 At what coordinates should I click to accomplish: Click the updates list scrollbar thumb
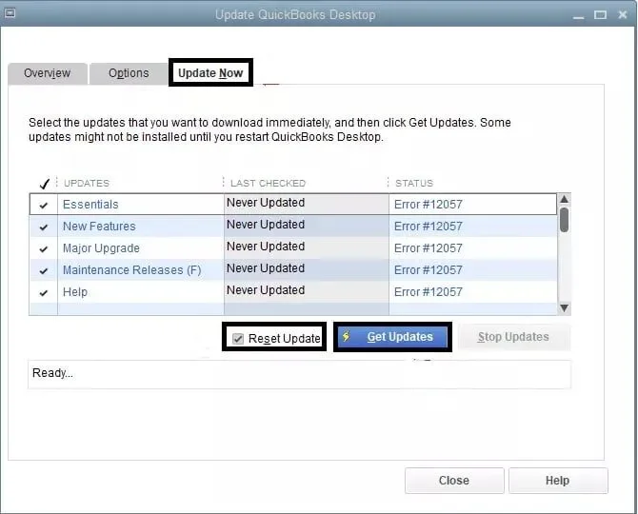tap(564, 220)
